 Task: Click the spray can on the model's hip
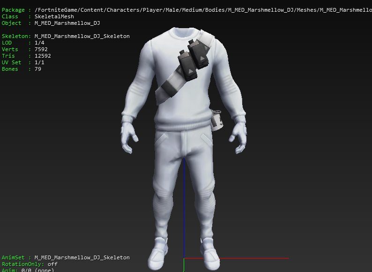click(x=217, y=120)
